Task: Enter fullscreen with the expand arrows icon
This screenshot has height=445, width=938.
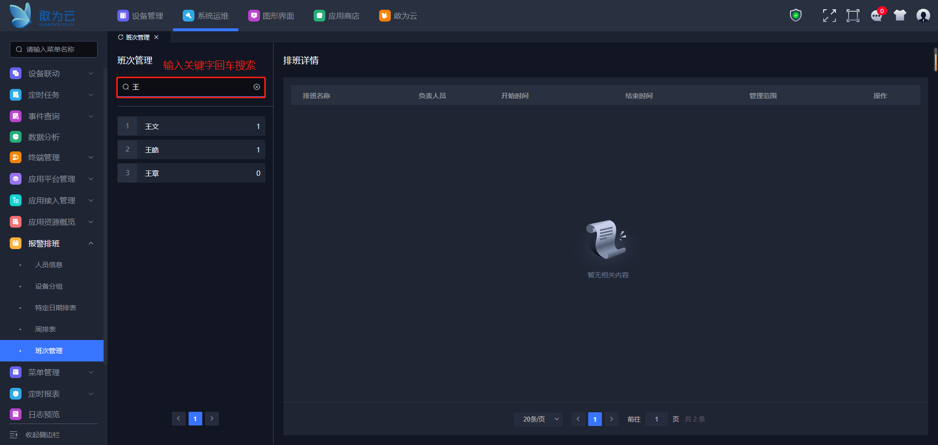Action: 829,16
